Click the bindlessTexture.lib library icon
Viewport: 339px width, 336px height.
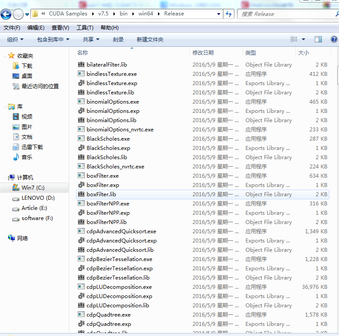(81, 92)
